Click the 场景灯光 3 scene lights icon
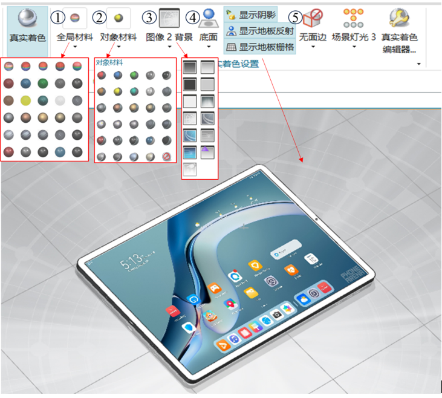The width and height of the screenshot is (442, 398). click(354, 18)
